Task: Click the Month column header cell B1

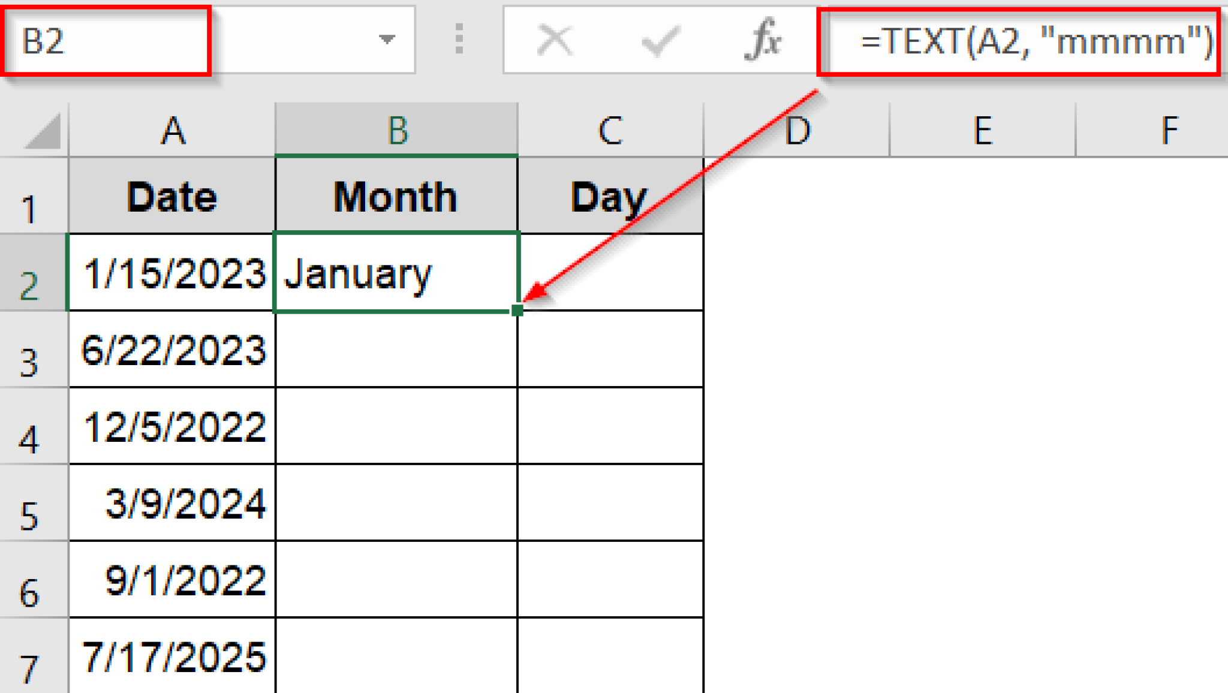Action: tap(396, 195)
